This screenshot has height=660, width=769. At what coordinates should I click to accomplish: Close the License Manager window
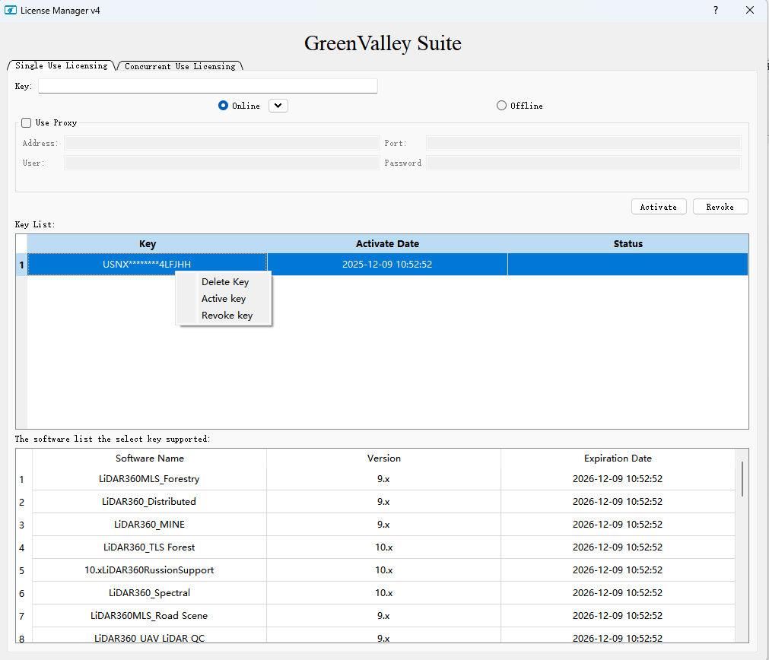[750, 11]
